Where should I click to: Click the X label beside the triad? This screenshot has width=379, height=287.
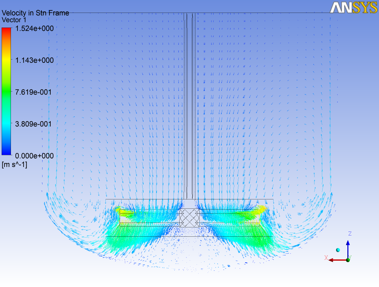[x=326, y=258]
